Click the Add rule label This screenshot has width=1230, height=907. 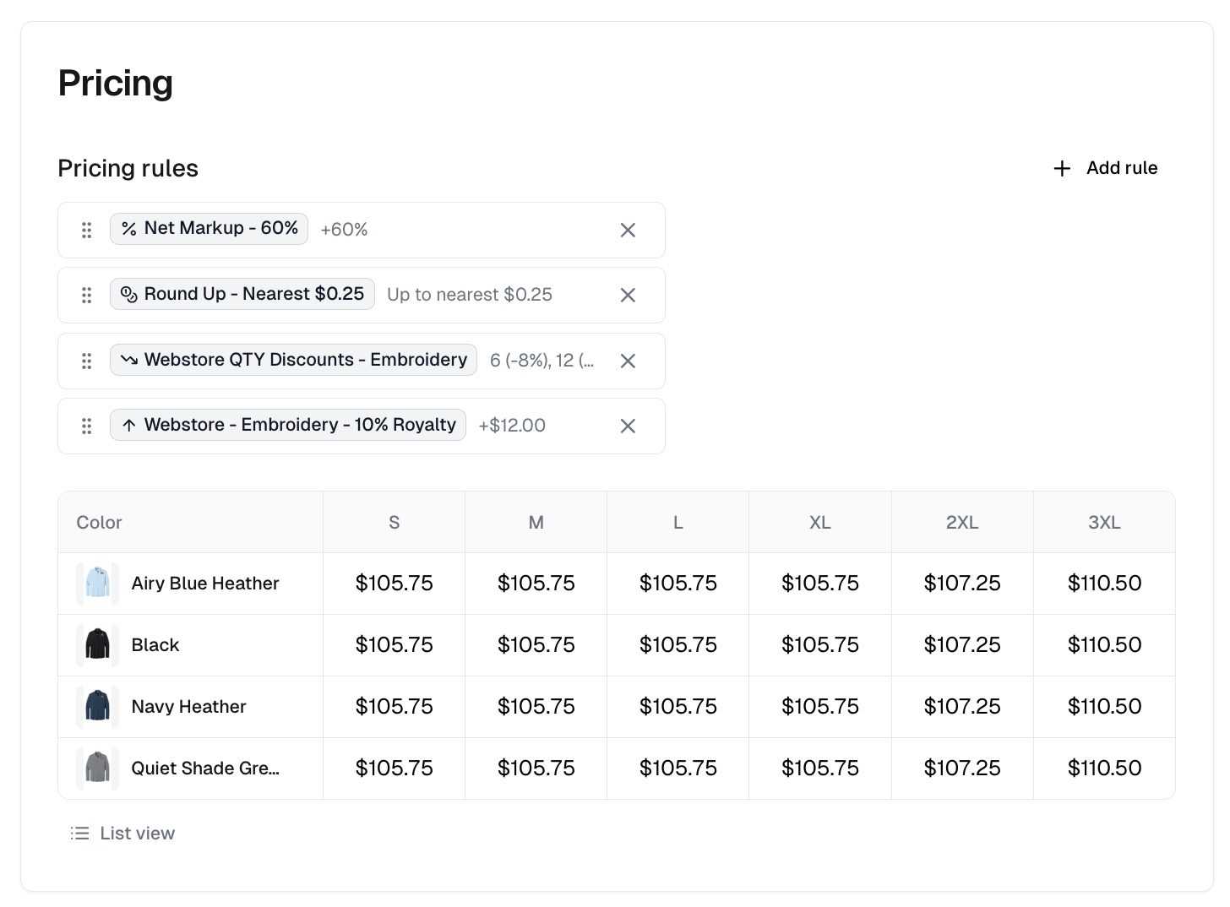[1122, 168]
